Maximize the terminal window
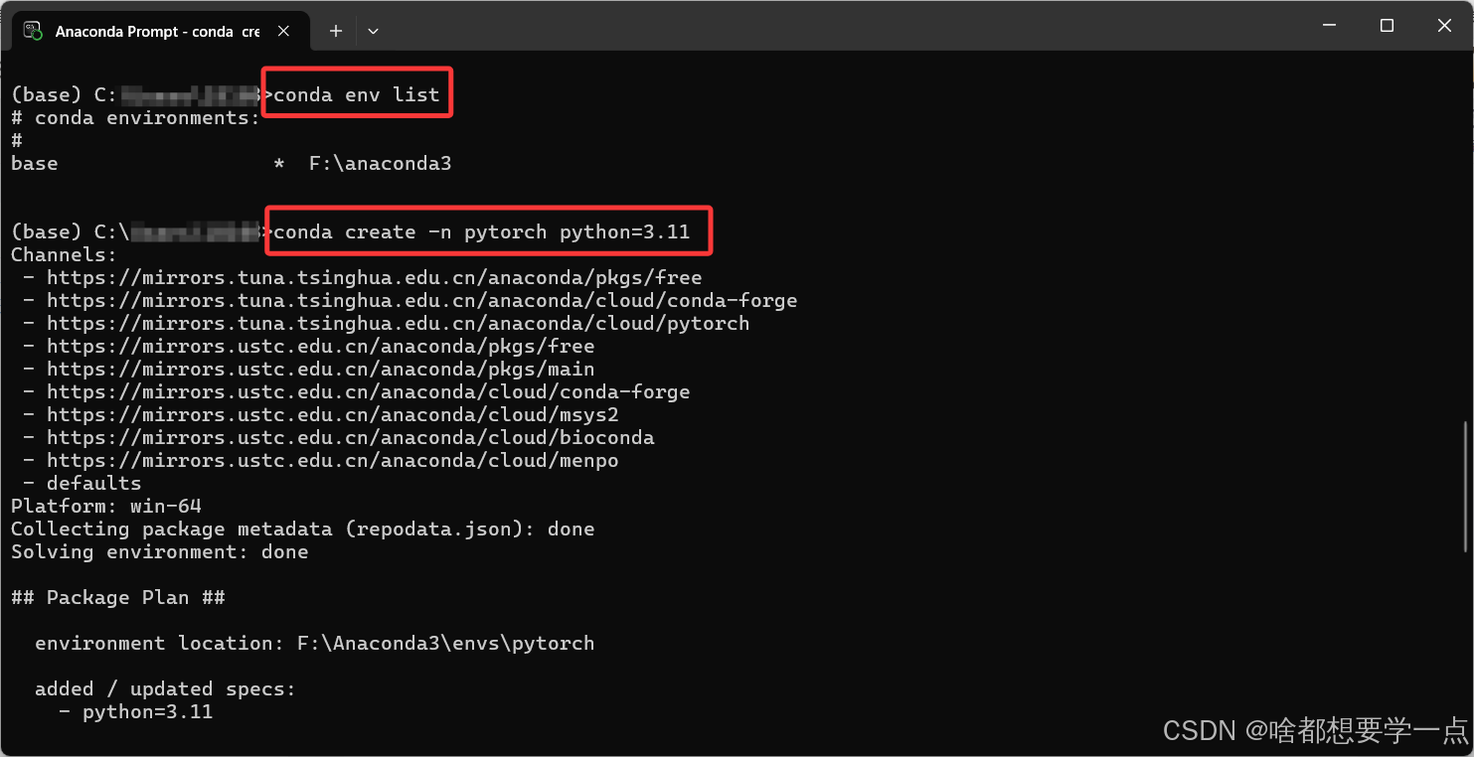 pyautogui.click(x=1386, y=25)
